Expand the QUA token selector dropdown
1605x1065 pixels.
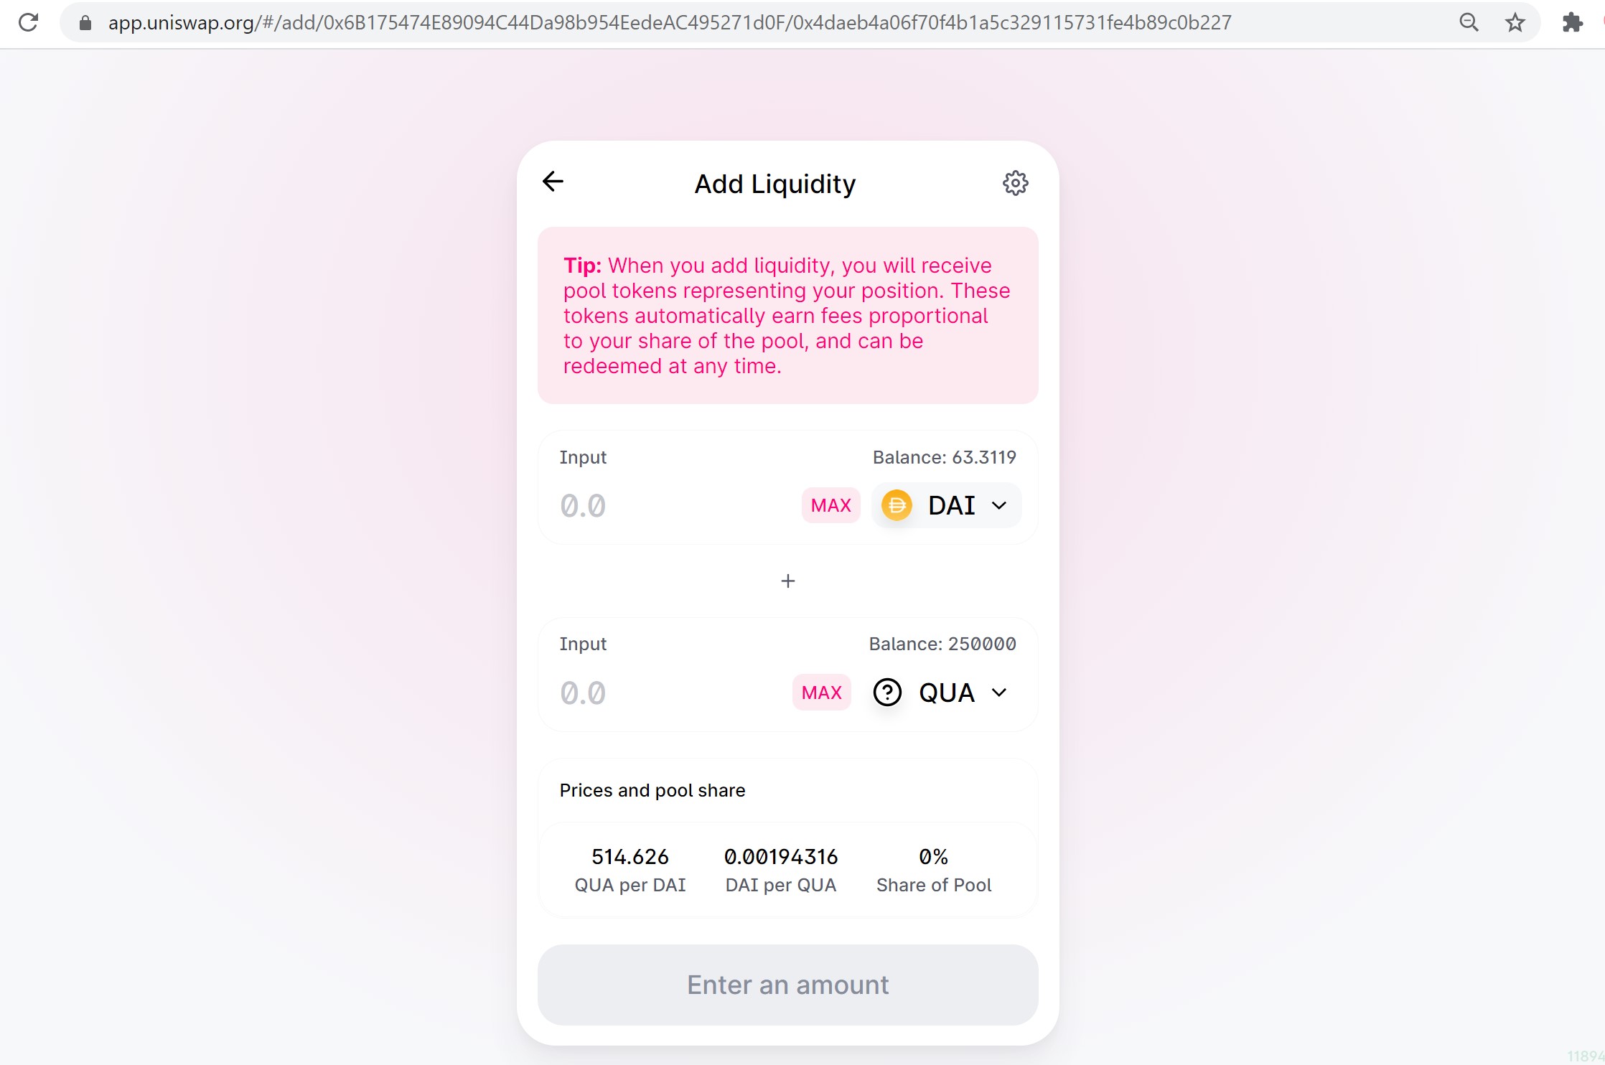(x=998, y=693)
